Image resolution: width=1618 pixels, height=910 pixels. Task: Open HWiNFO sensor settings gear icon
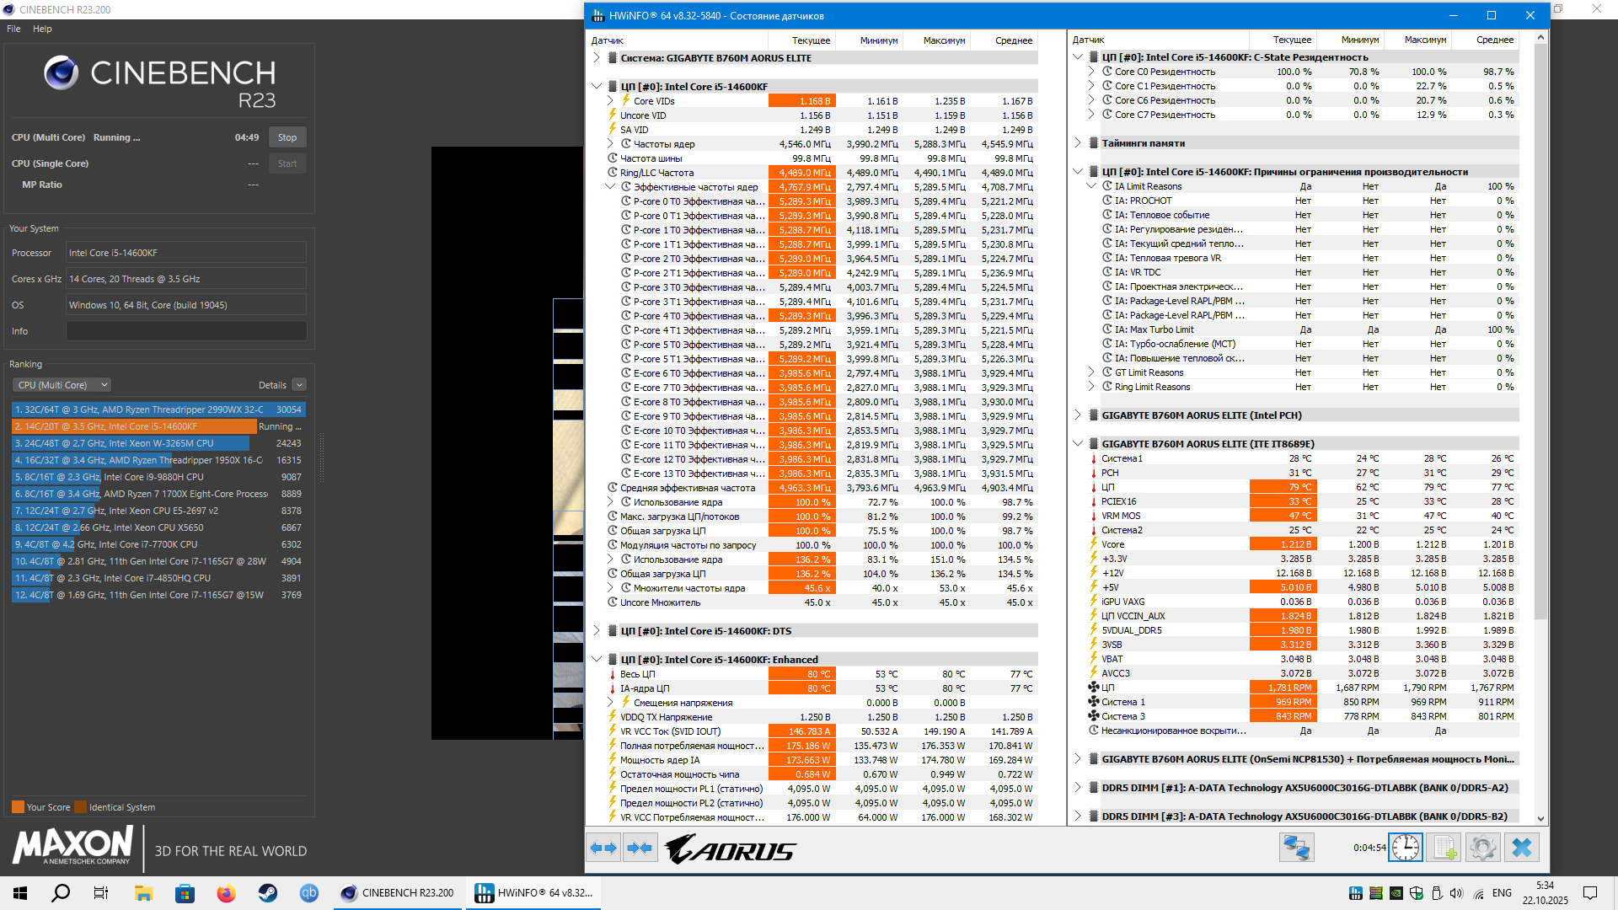[x=1482, y=848]
